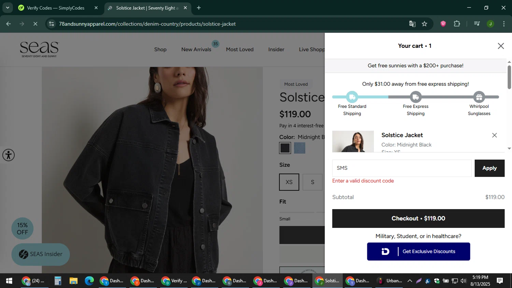Click the 'Your cart • 1' heading
The image size is (512, 288).
414,46
